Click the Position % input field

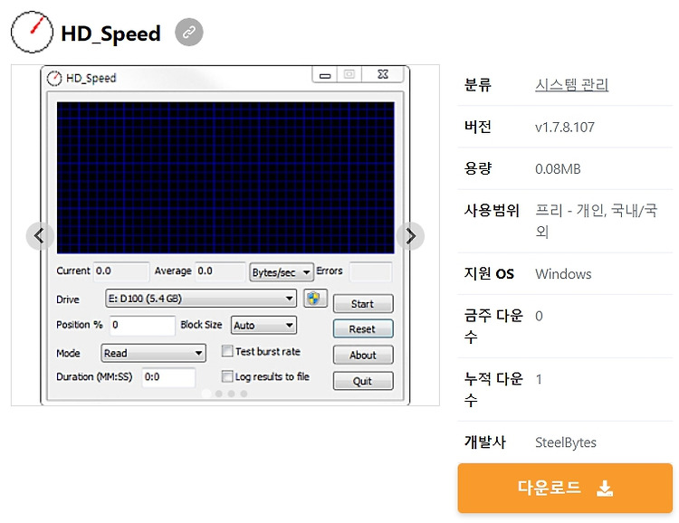click(142, 325)
